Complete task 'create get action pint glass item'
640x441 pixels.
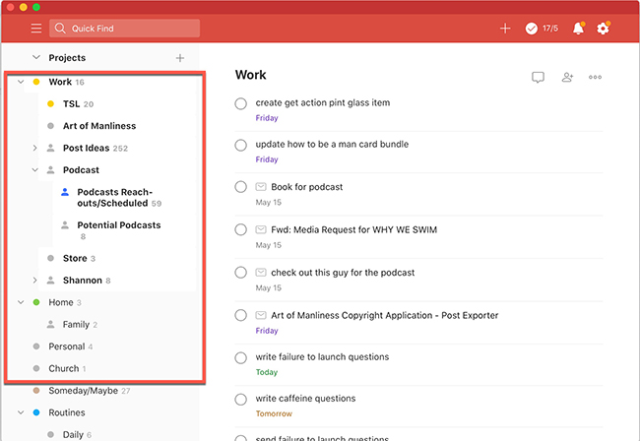241,103
